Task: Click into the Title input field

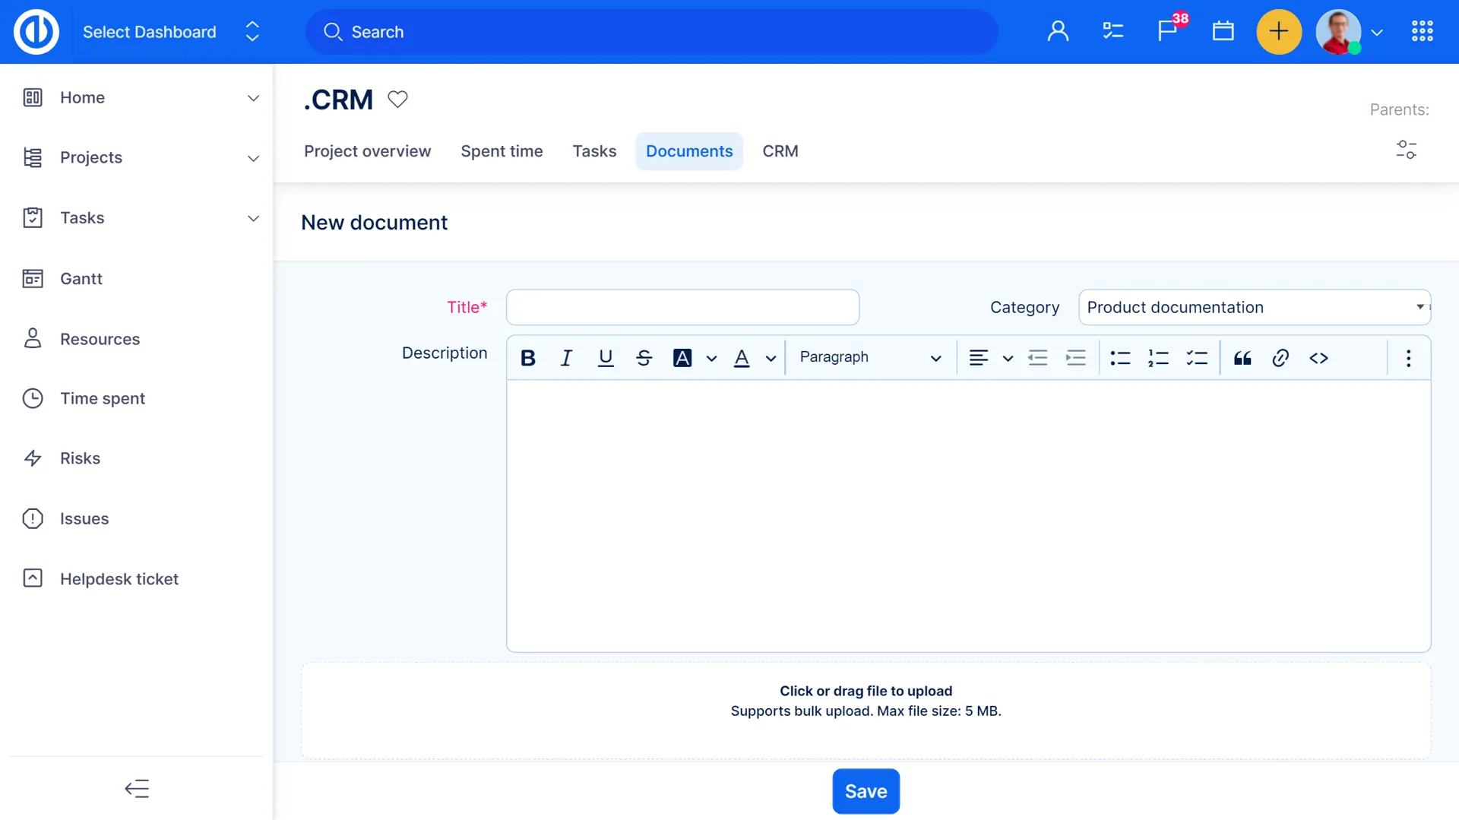Action: (x=682, y=307)
